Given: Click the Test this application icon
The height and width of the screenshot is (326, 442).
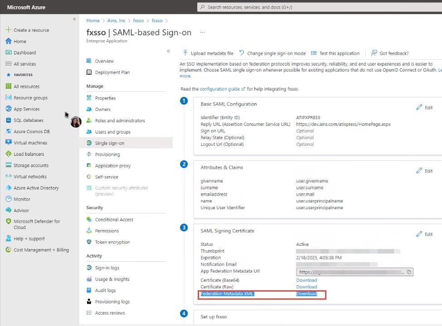Looking at the screenshot, I should [x=314, y=53].
